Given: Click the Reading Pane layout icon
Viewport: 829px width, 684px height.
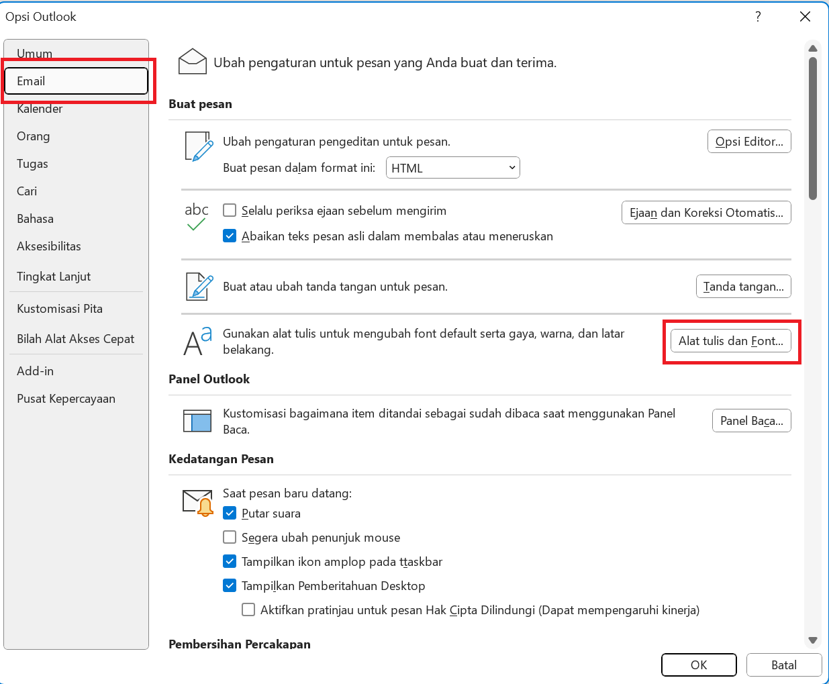Looking at the screenshot, I should point(197,421).
